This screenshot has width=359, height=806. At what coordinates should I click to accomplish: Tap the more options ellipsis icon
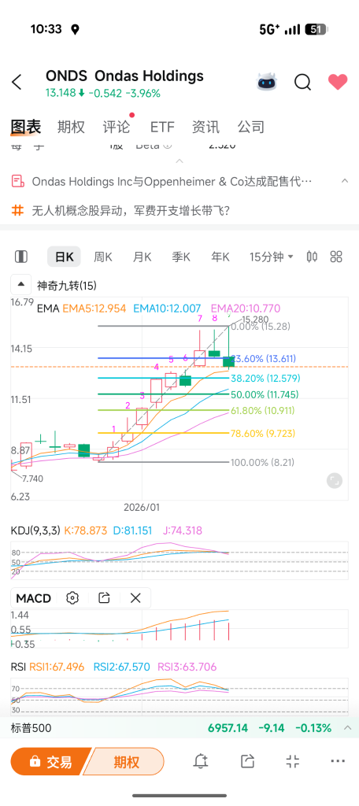click(x=338, y=761)
